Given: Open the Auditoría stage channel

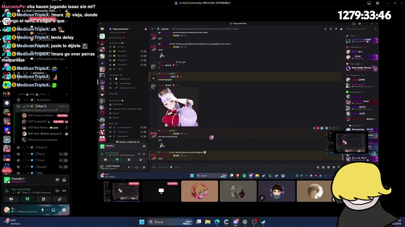Looking at the screenshot, I should [x=42, y=100].
